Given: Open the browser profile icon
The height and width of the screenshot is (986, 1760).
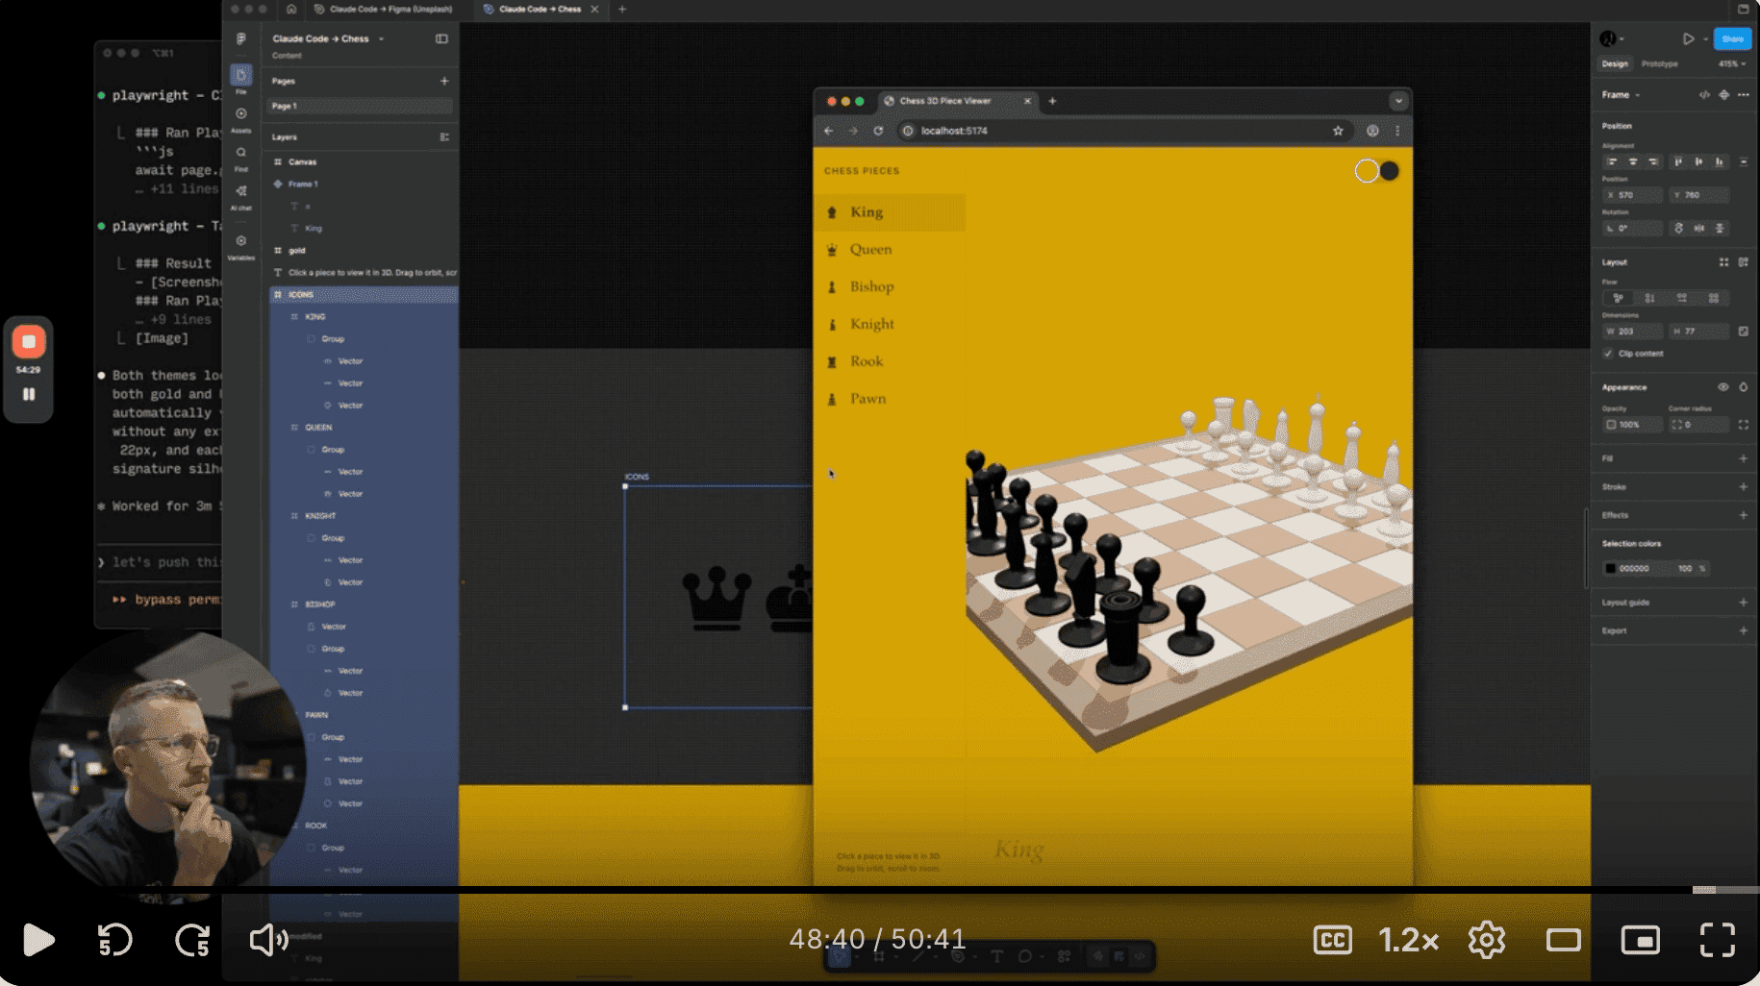Looking at the screenshot, I should tap(1372, 131).
